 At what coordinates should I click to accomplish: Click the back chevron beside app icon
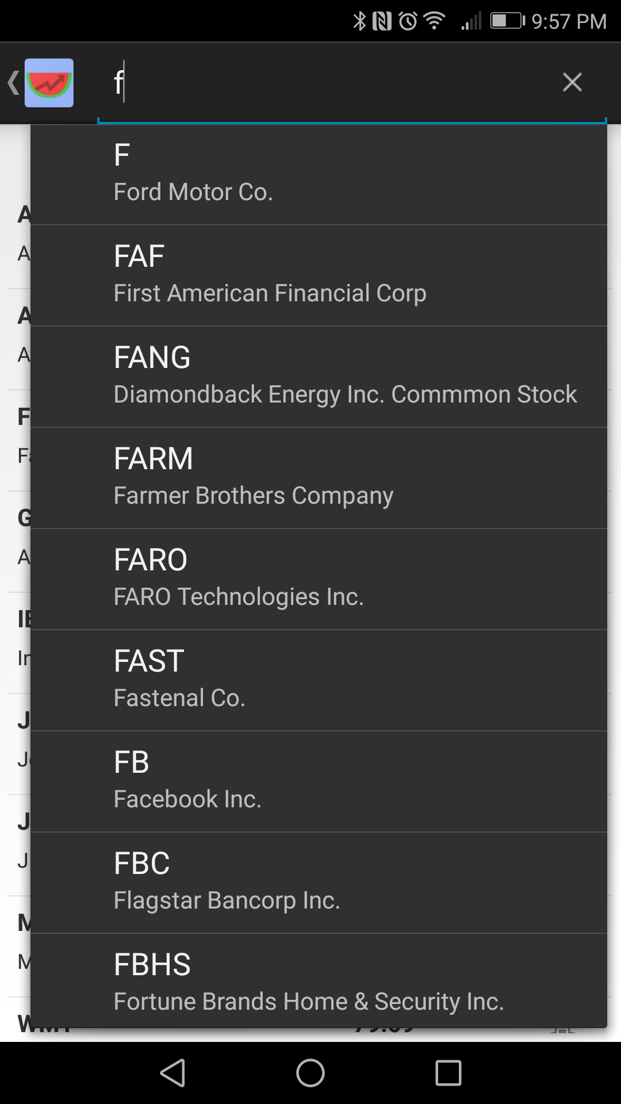click(13, 83)
